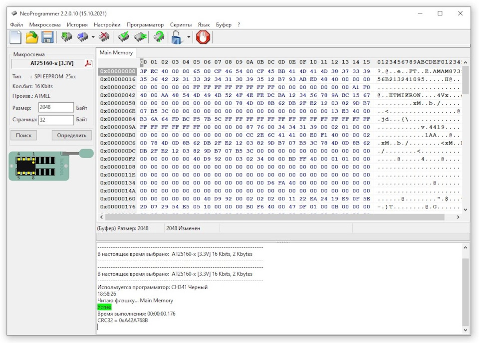
Task: Select the address row 0x00000160
Action: pyautogui.click(x=118, y=198)
